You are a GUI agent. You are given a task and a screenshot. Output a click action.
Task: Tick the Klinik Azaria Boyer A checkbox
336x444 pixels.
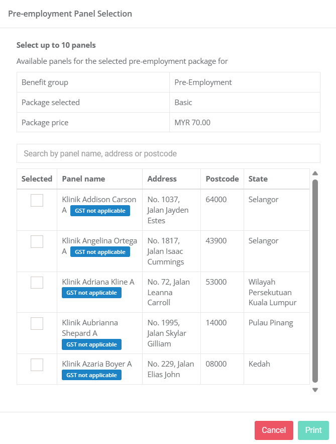pos(37,365)
